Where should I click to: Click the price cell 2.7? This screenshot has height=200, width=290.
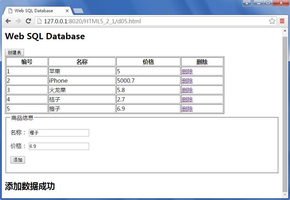(x=148, y=99)
